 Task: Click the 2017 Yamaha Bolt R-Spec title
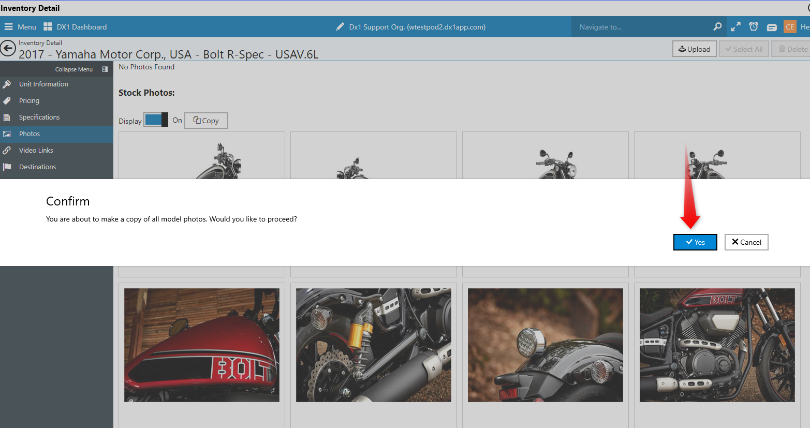tap(169, 54)
